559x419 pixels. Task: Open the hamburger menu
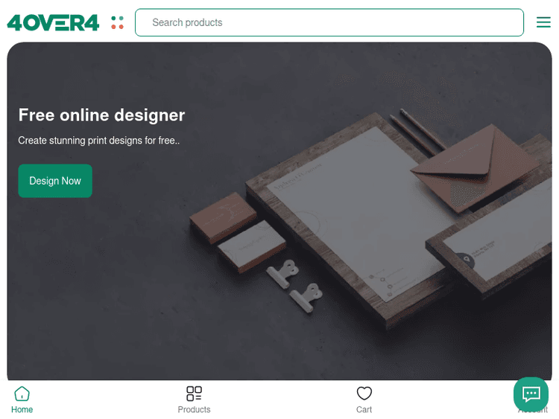[543, 22]
